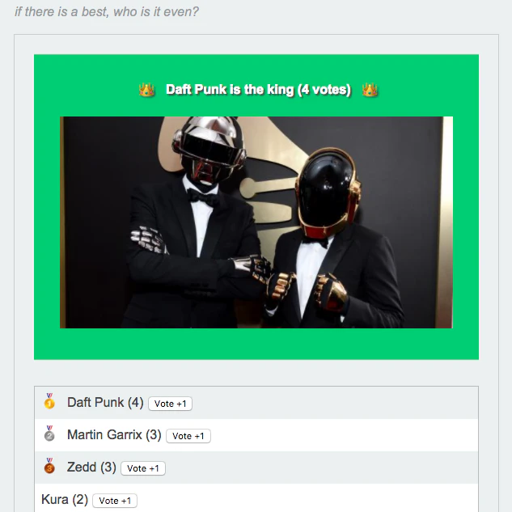Click the green winner banner background
Screen dimensions: 512x512
coord(256,344)
